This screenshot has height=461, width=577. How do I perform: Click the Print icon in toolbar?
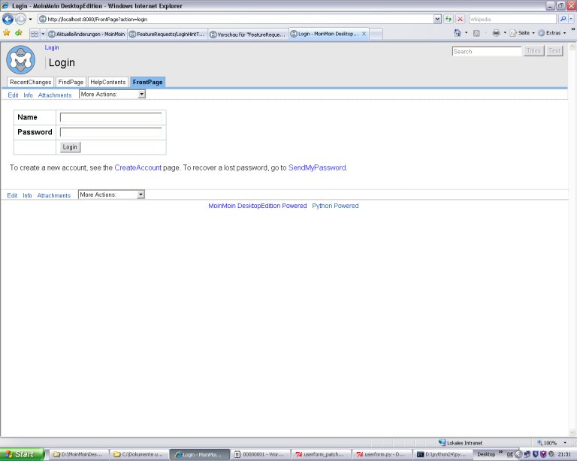tap(496, 33)
